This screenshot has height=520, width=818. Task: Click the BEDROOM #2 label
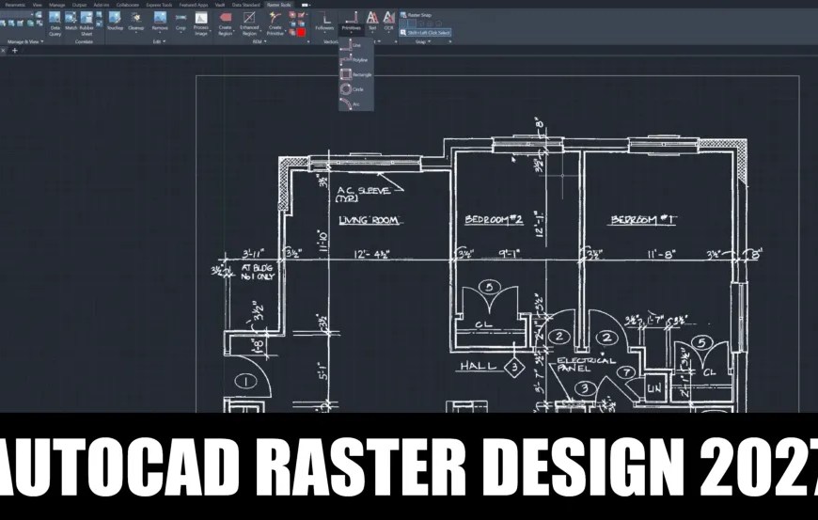(494, 220)
